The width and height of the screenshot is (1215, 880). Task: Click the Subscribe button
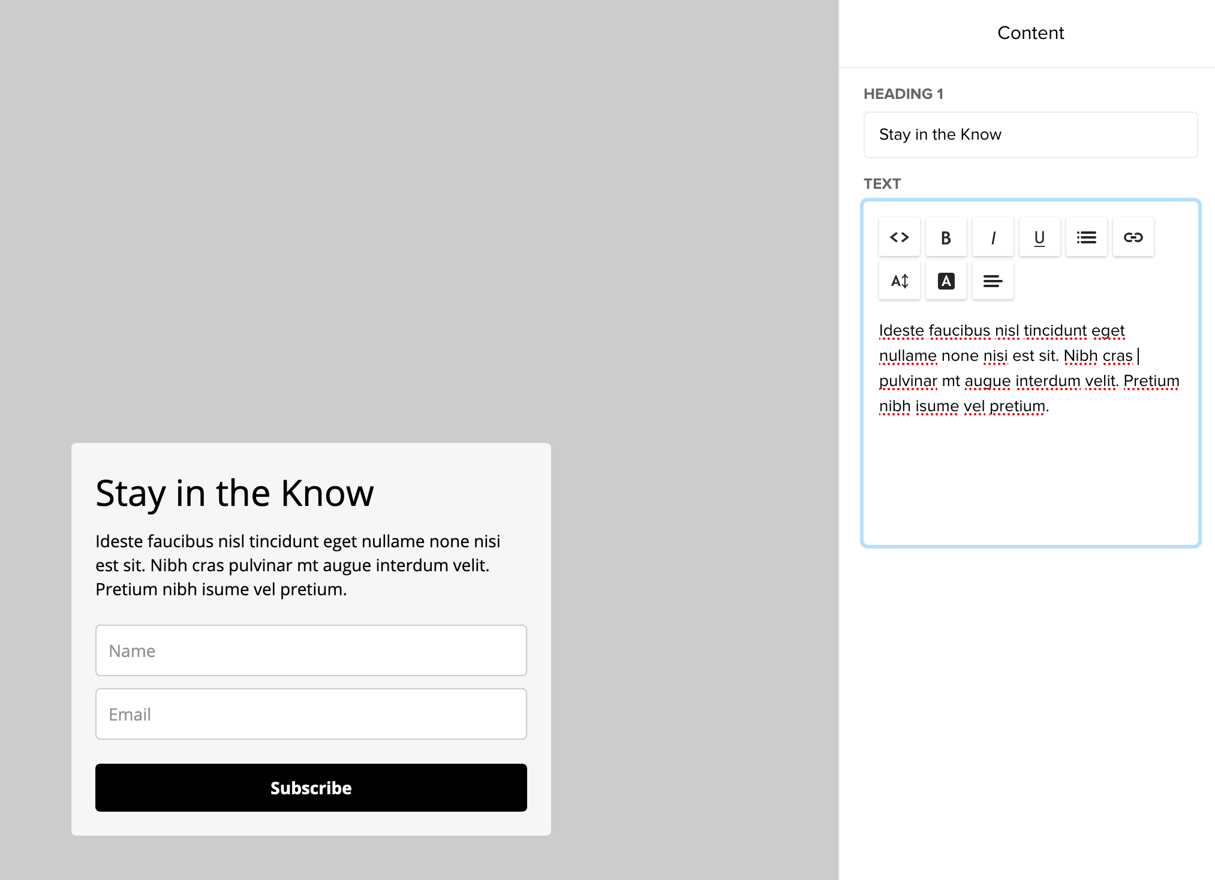pos(311,788)
